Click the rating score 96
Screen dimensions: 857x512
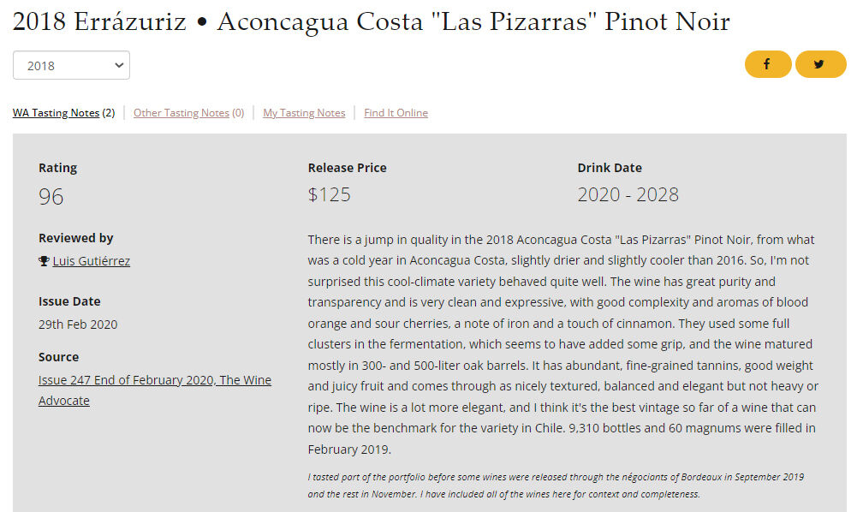pyautogui.click(x=51, y=197)
